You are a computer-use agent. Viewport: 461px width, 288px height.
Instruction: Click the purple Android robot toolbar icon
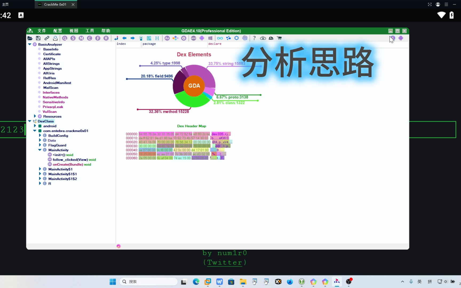202,38
